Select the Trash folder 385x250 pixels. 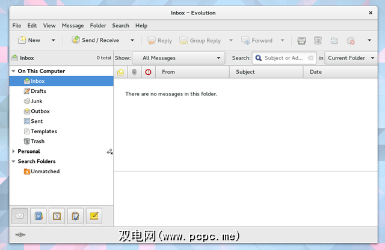[x=61, y=141]
